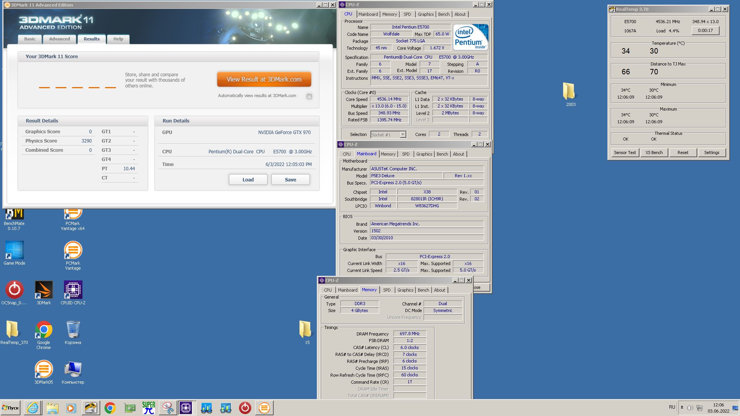Click Load button in Run Details
740x416 pixels.
click(248, 179)
